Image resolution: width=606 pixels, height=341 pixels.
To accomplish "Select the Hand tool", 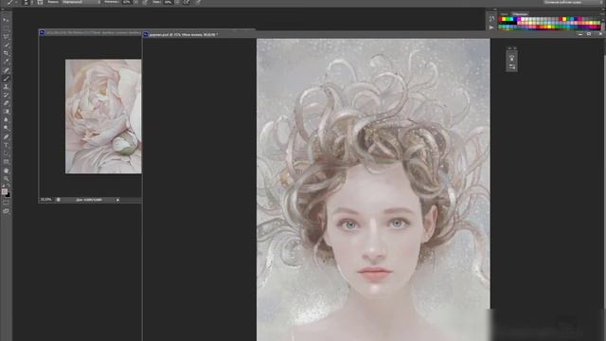I will 6,170.
